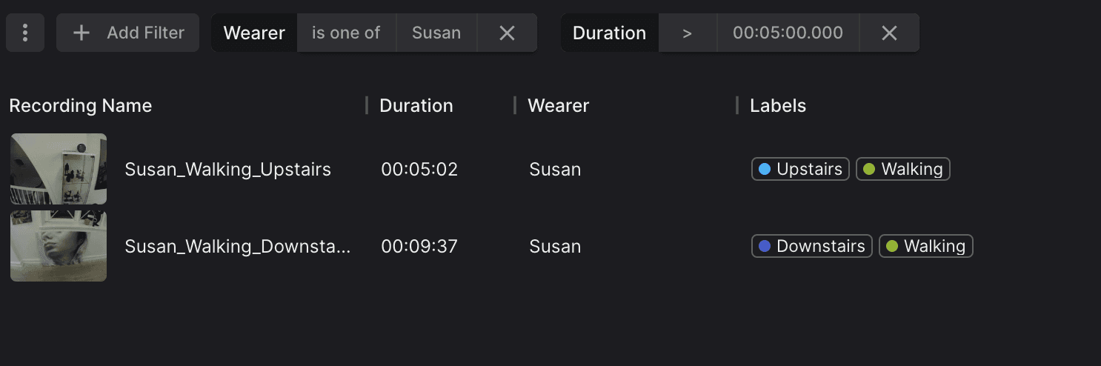Click the Downstairs label tag
This screenshot has height=366, width=1101.
[812, 246]
